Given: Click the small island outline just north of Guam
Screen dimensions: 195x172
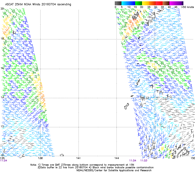Looking at the screenshot, I should 132,96.
